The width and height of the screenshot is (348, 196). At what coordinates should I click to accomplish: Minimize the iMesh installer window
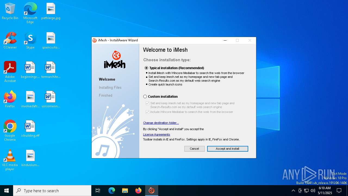click(225, 40)
